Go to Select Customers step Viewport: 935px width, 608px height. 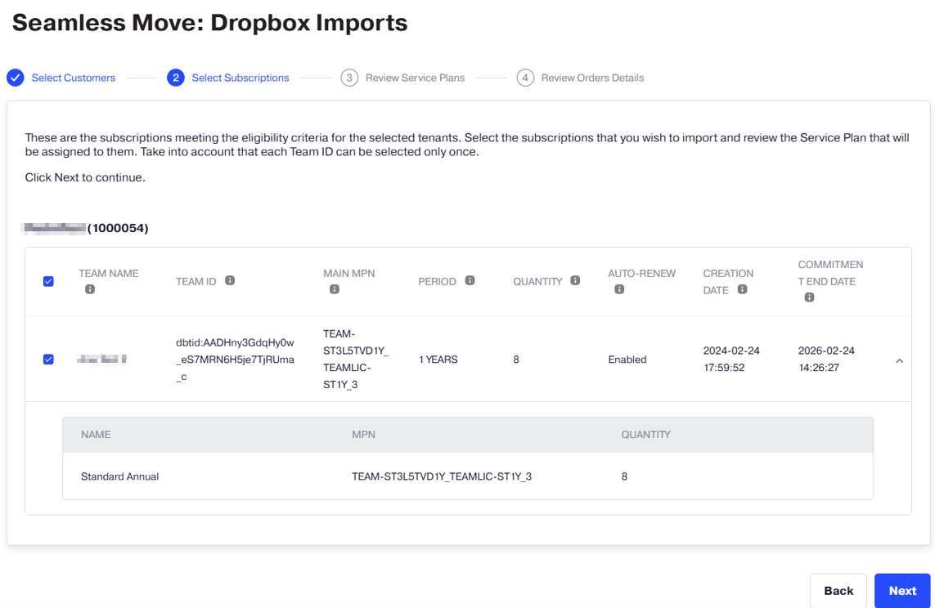pyautogui.click(x=74, y=78)
